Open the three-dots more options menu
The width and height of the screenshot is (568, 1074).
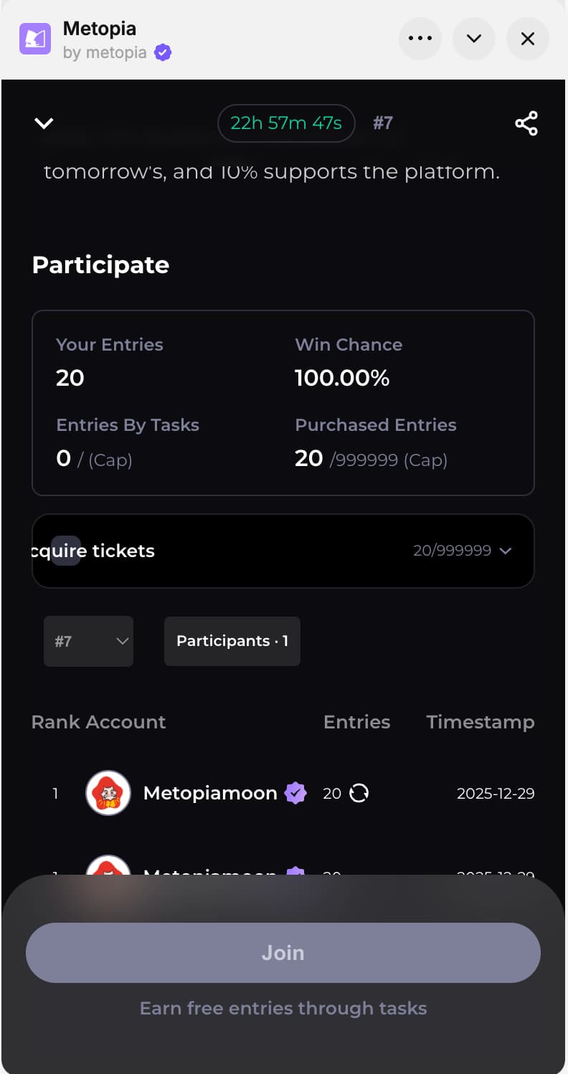tap(420, 39)
